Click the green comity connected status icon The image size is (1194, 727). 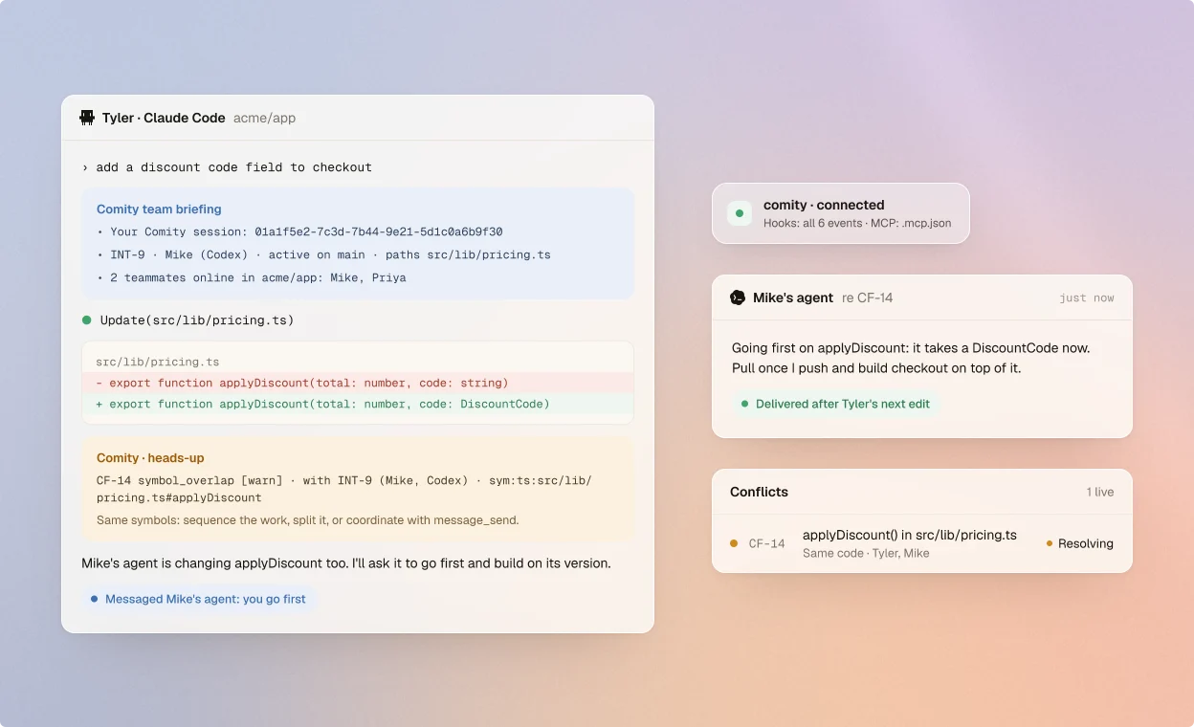click(740, 213)
